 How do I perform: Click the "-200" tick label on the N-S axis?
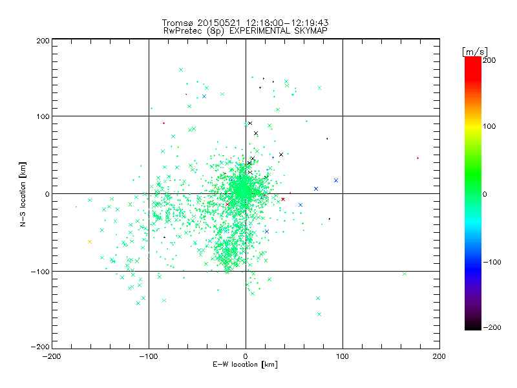40,347
